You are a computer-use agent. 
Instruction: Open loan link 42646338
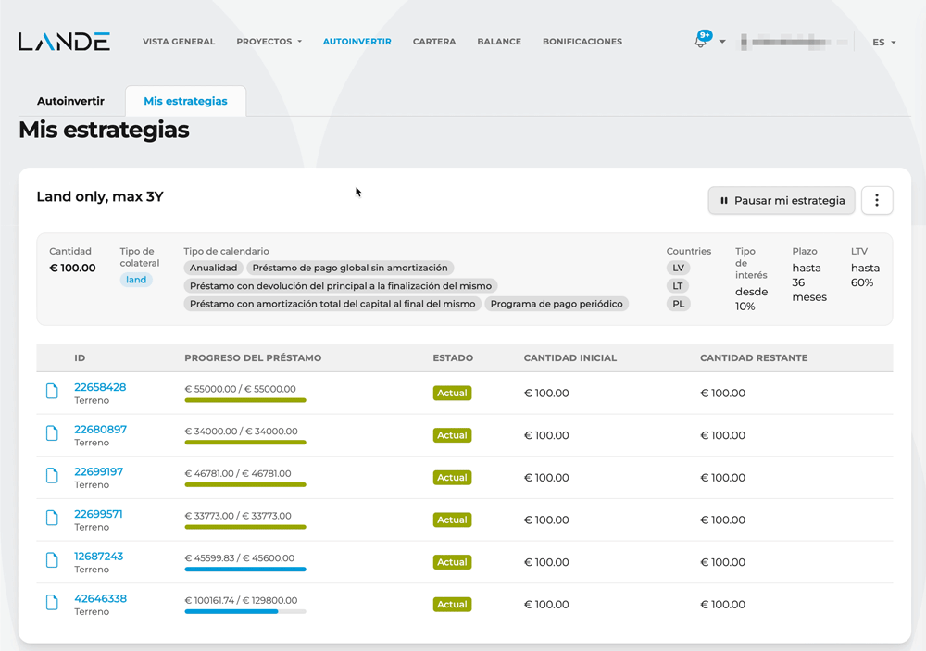(100, 598)
